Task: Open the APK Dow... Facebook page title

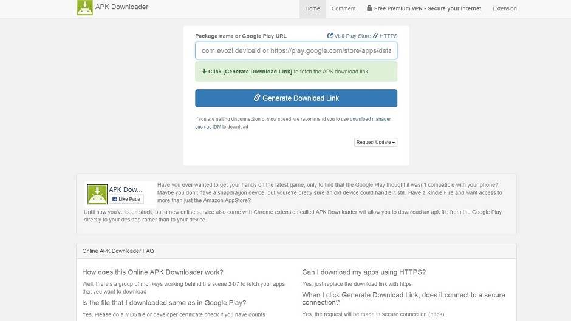Action: tap(125, 189)
